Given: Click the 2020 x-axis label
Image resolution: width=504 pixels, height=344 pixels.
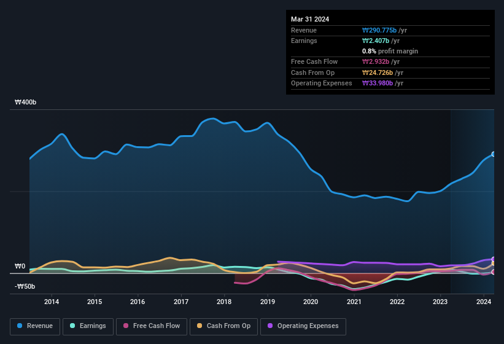Looking at the screenshot, I should pos(311,302).
